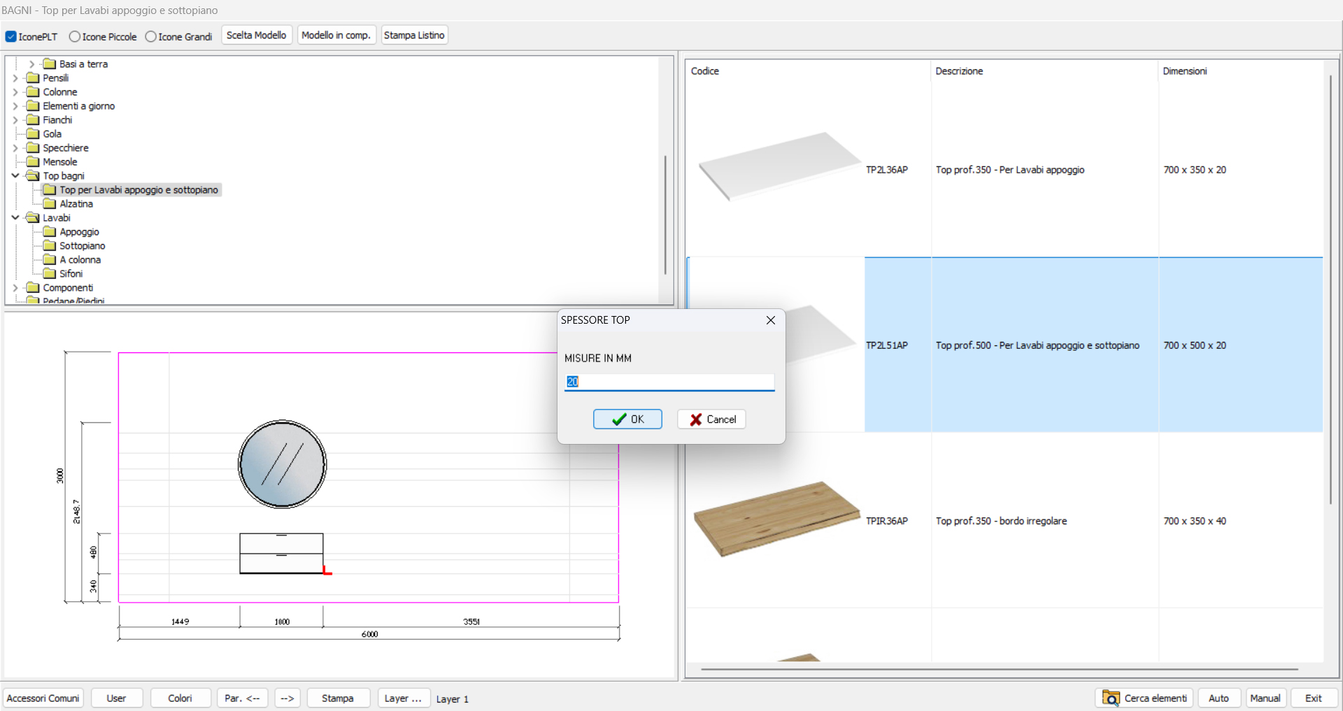Click the Stampa Listino button
Viewport: 1343px width, 711px height.
[x=414, y=35]
